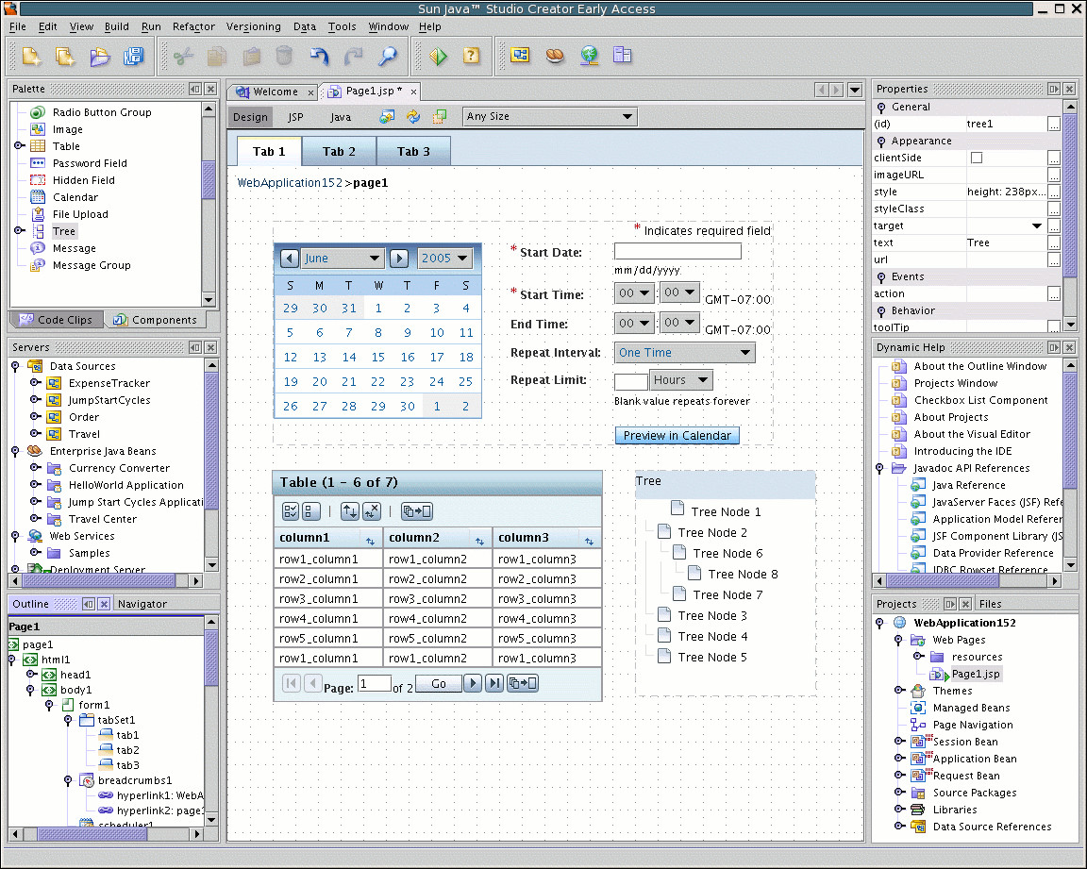This screenshot has height=869, width=1087.
Task: Click the Repeat Limit input field
Action: point(631,380)
